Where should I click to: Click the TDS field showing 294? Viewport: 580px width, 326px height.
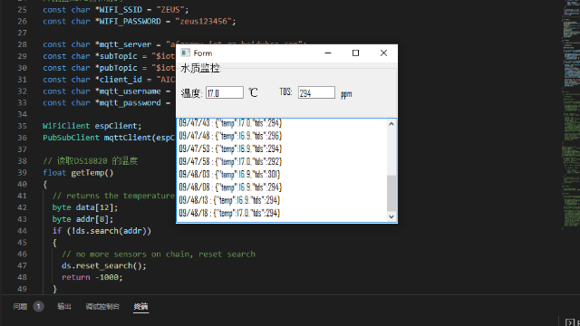pos(316,92)
